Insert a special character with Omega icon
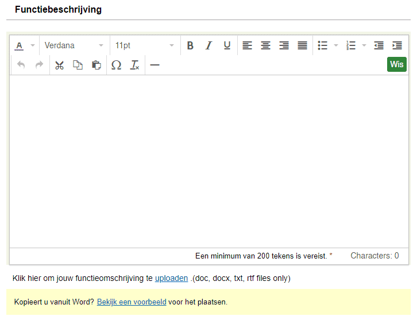 point(116,65)
